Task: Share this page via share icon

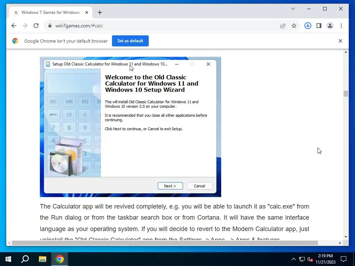Action: click(x=283, y=26)
